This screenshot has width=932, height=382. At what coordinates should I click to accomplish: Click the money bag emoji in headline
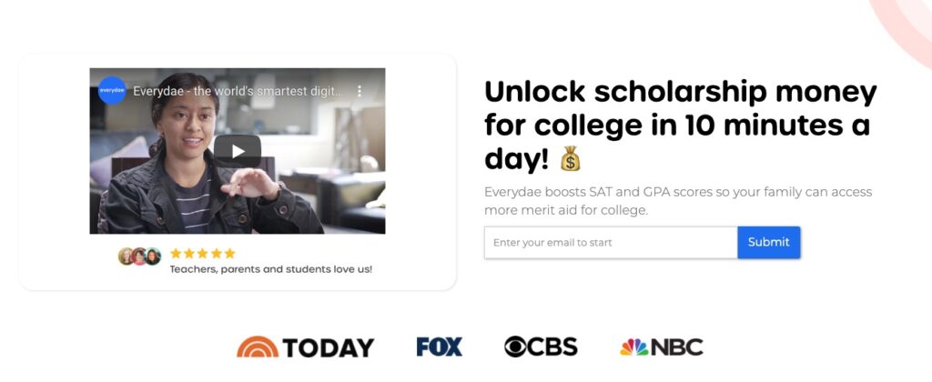coord(570,158)
